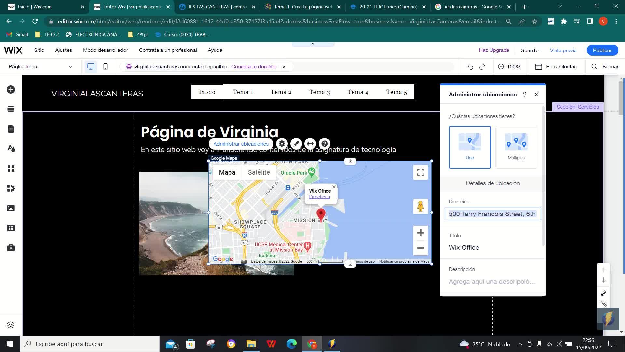Click the map zoom in plus control
The image size is (625, 352).
420,233
